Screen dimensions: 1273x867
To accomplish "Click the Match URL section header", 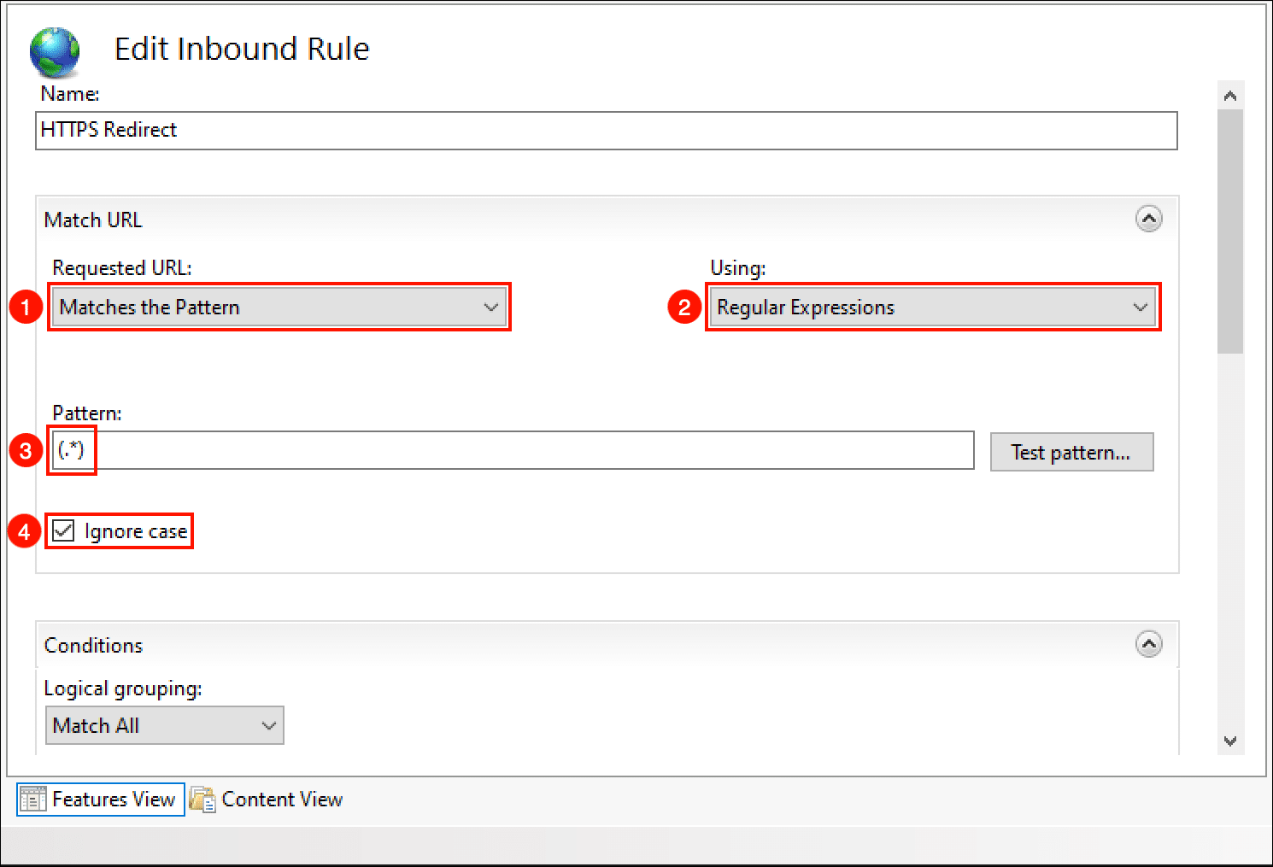I will (x=94, y=220).
